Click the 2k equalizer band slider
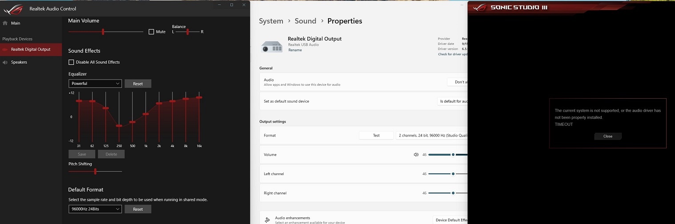This screenshot has height=224, width=675. (159, 104)
